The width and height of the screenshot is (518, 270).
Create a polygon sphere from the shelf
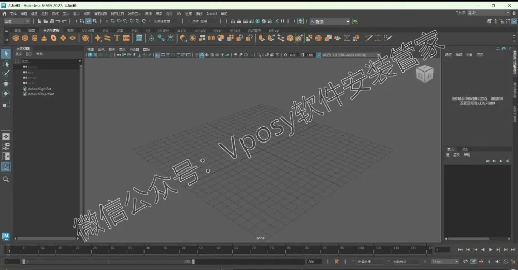(x=16, y=38)
